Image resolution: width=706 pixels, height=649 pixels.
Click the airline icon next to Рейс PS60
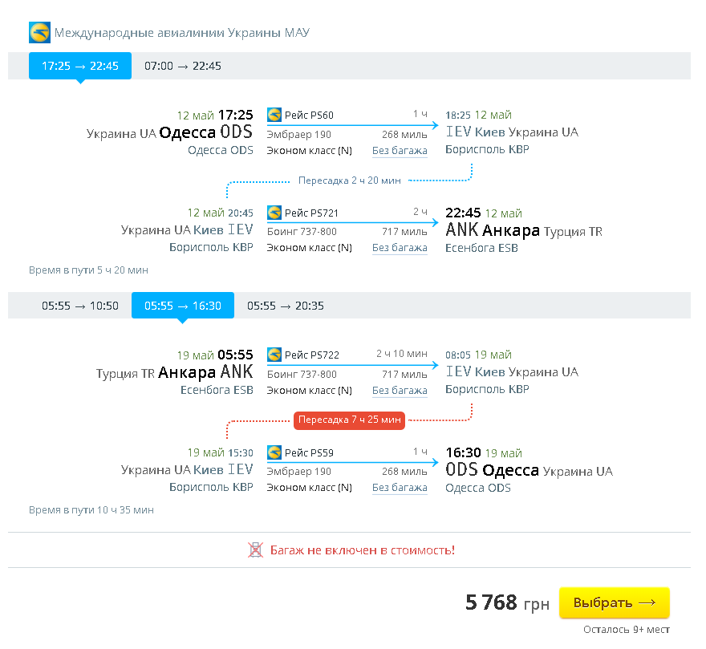point(274,115)
